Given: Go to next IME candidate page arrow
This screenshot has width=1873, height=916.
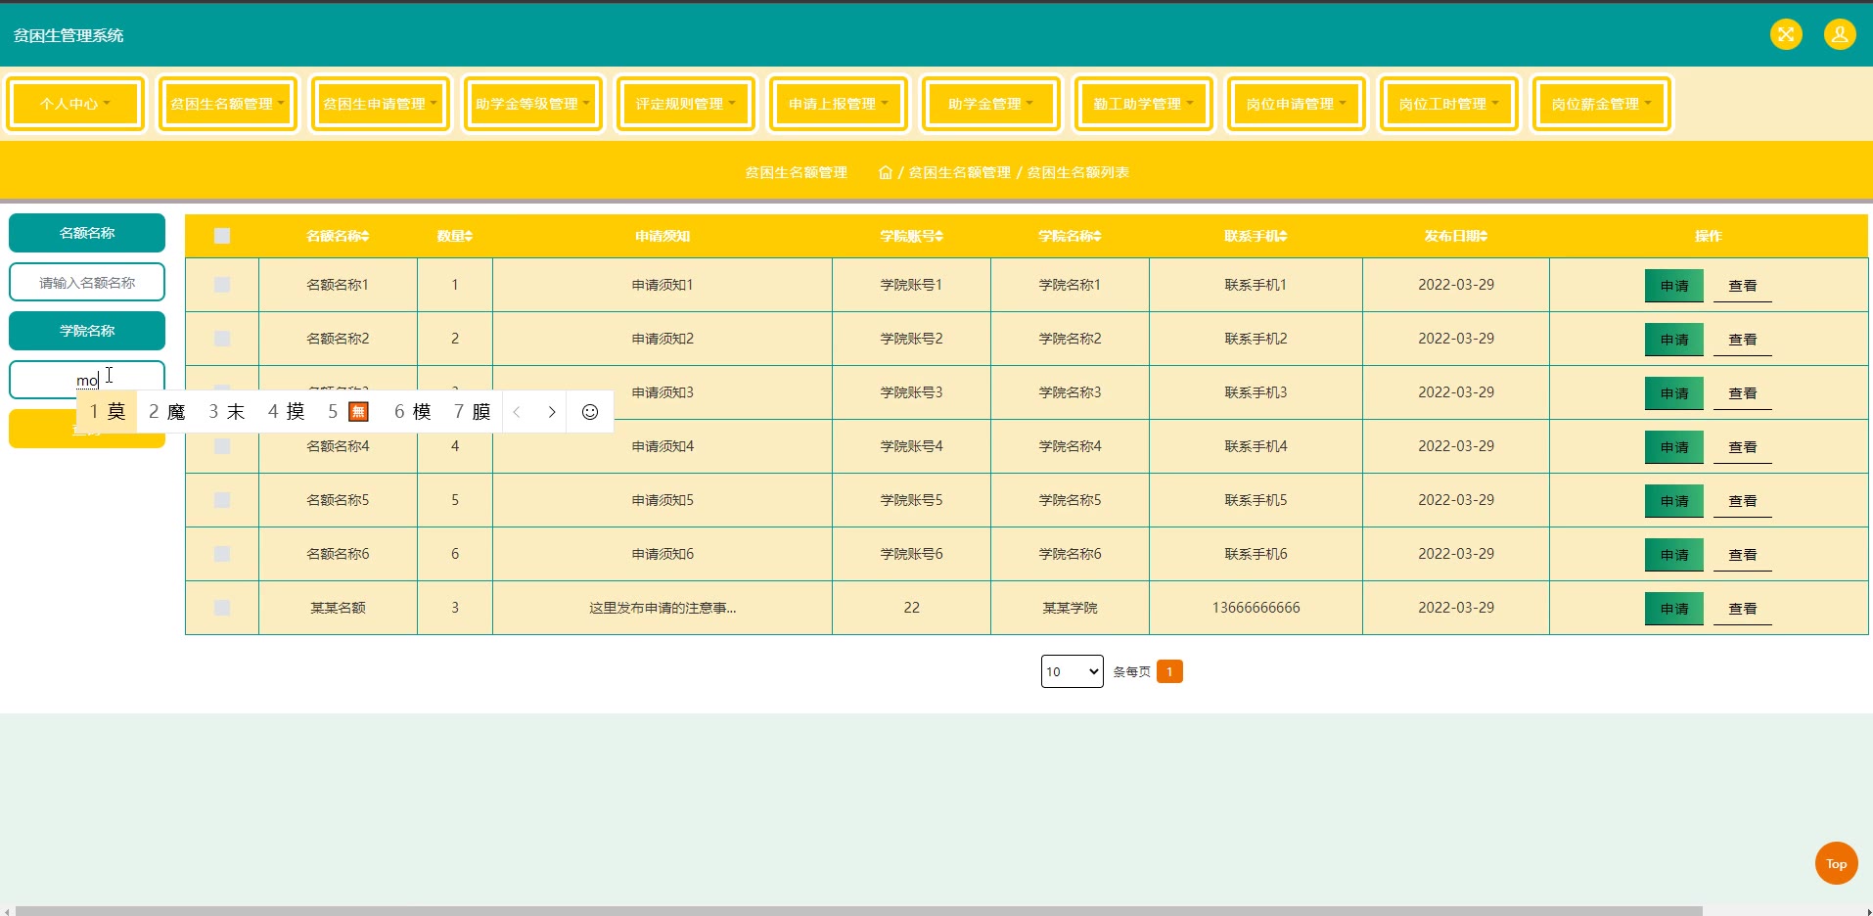Looking at the screenshot, I should click(x=552, y=412).
